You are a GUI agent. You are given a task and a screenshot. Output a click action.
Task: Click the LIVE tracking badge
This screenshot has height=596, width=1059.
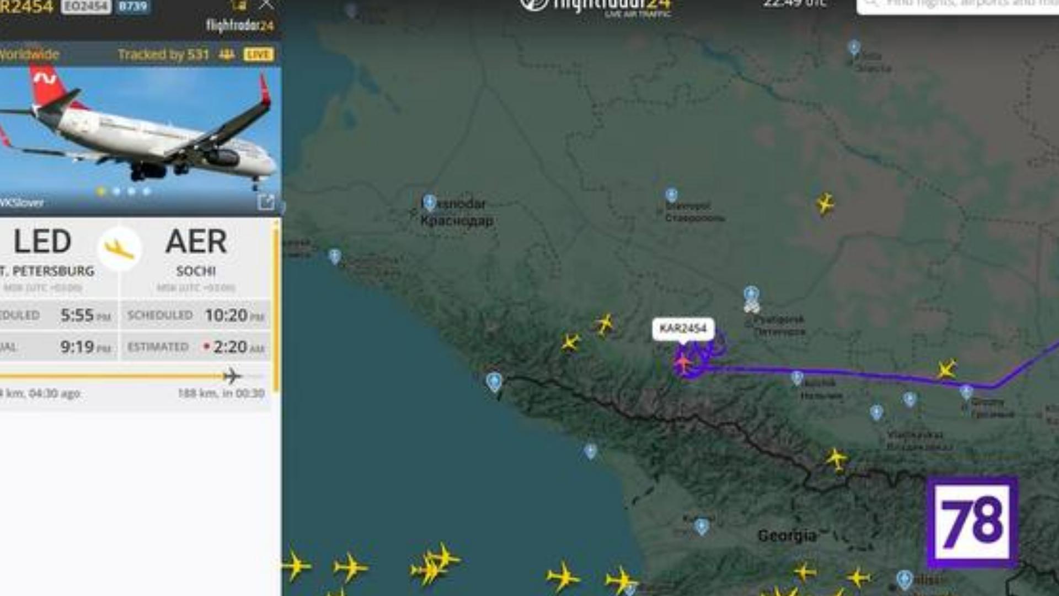259,54
